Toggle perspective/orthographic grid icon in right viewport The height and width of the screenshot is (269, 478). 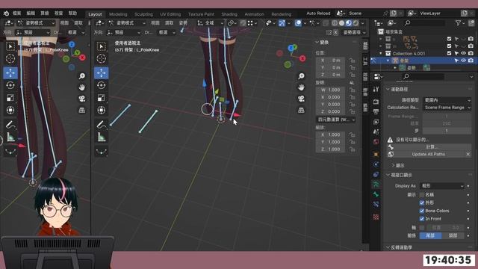tap(301, 110)
